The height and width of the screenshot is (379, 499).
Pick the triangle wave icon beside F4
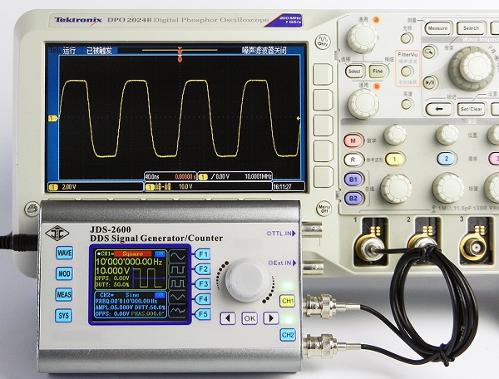click(x=178, y=297)
